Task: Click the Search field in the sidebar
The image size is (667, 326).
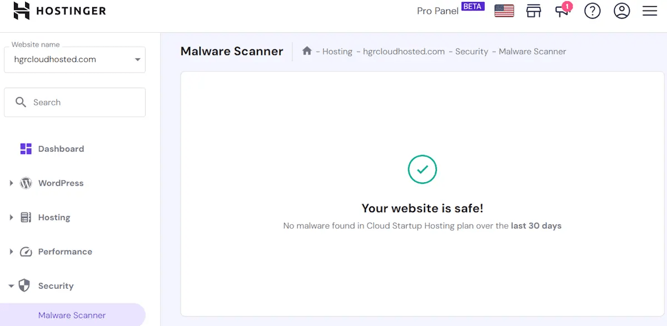Action: click(x=74, y=102)
